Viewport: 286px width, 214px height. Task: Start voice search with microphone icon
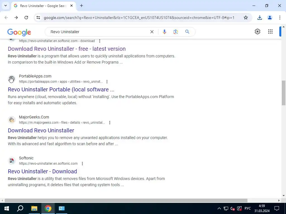(164, 32)
